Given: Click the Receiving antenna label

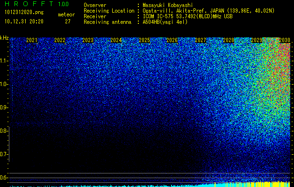Looking at the screenshot, I should click(x=108, y=22).
